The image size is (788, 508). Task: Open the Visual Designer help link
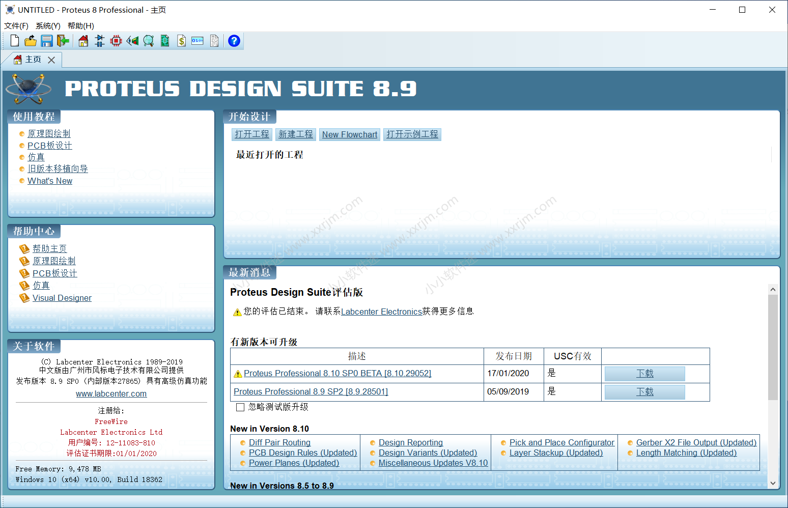62,298
